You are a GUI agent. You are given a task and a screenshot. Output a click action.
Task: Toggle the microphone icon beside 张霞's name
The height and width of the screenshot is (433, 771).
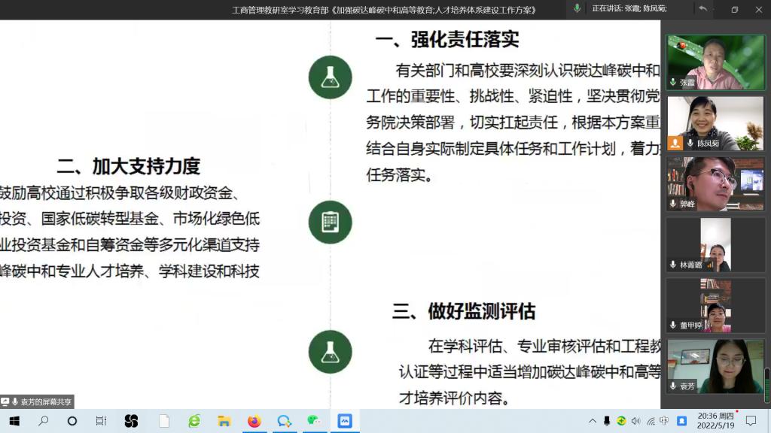pos(673,83)
